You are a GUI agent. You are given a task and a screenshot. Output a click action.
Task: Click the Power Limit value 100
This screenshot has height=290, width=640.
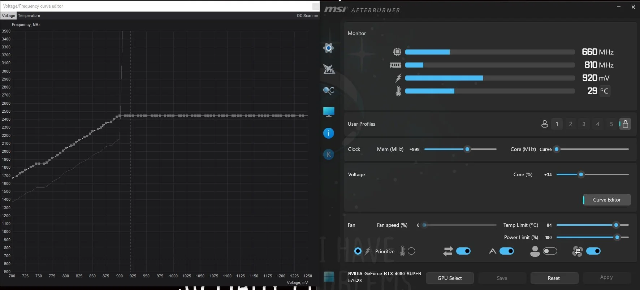click(x=548, y=237)
